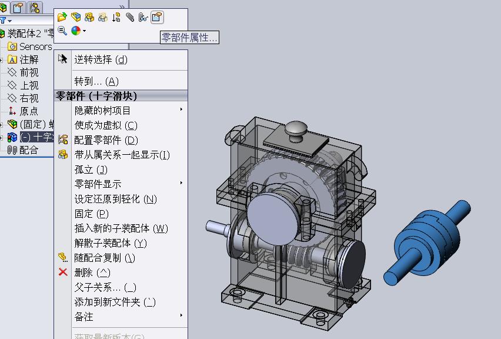Click 随配合复制 (\) entry
501x339 pixels.
click(121, 258)
